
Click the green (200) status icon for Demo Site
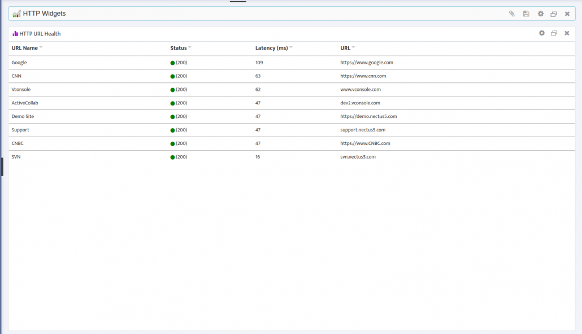point(172,116)
